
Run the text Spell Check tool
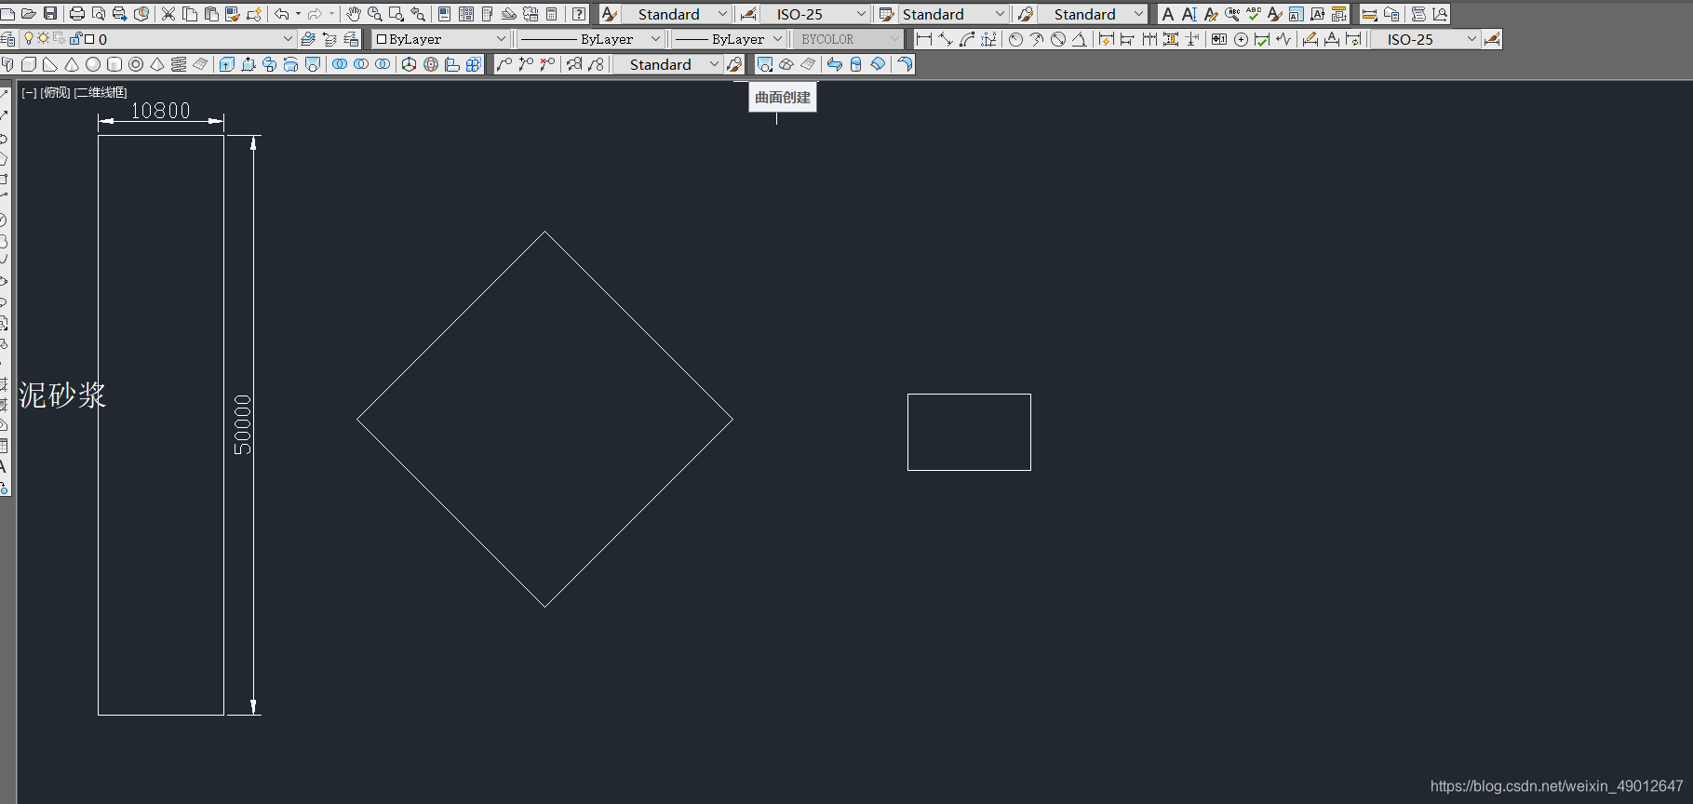(x=1254, y=14)
